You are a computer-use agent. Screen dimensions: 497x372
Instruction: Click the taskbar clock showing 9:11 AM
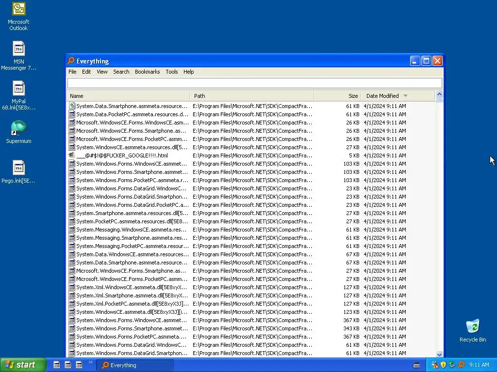[479, 365]
